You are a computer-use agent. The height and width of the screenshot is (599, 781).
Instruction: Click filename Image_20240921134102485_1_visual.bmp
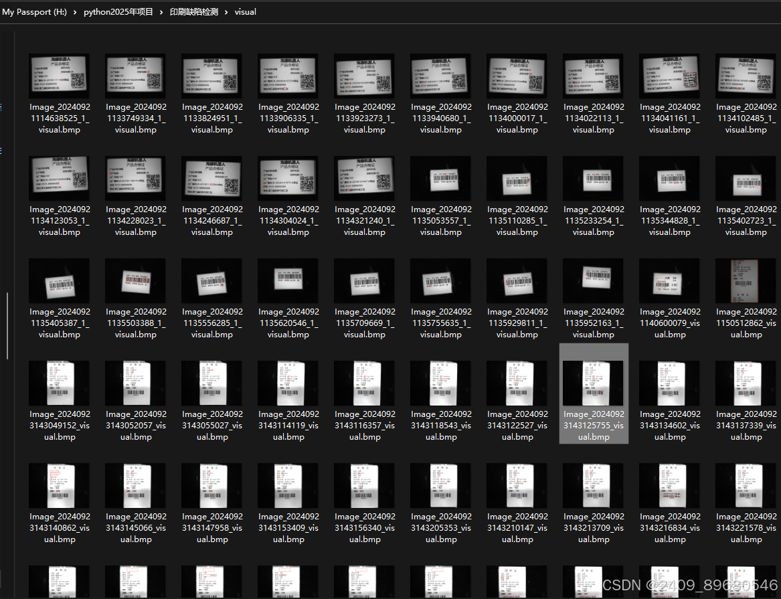coord(746,118)
